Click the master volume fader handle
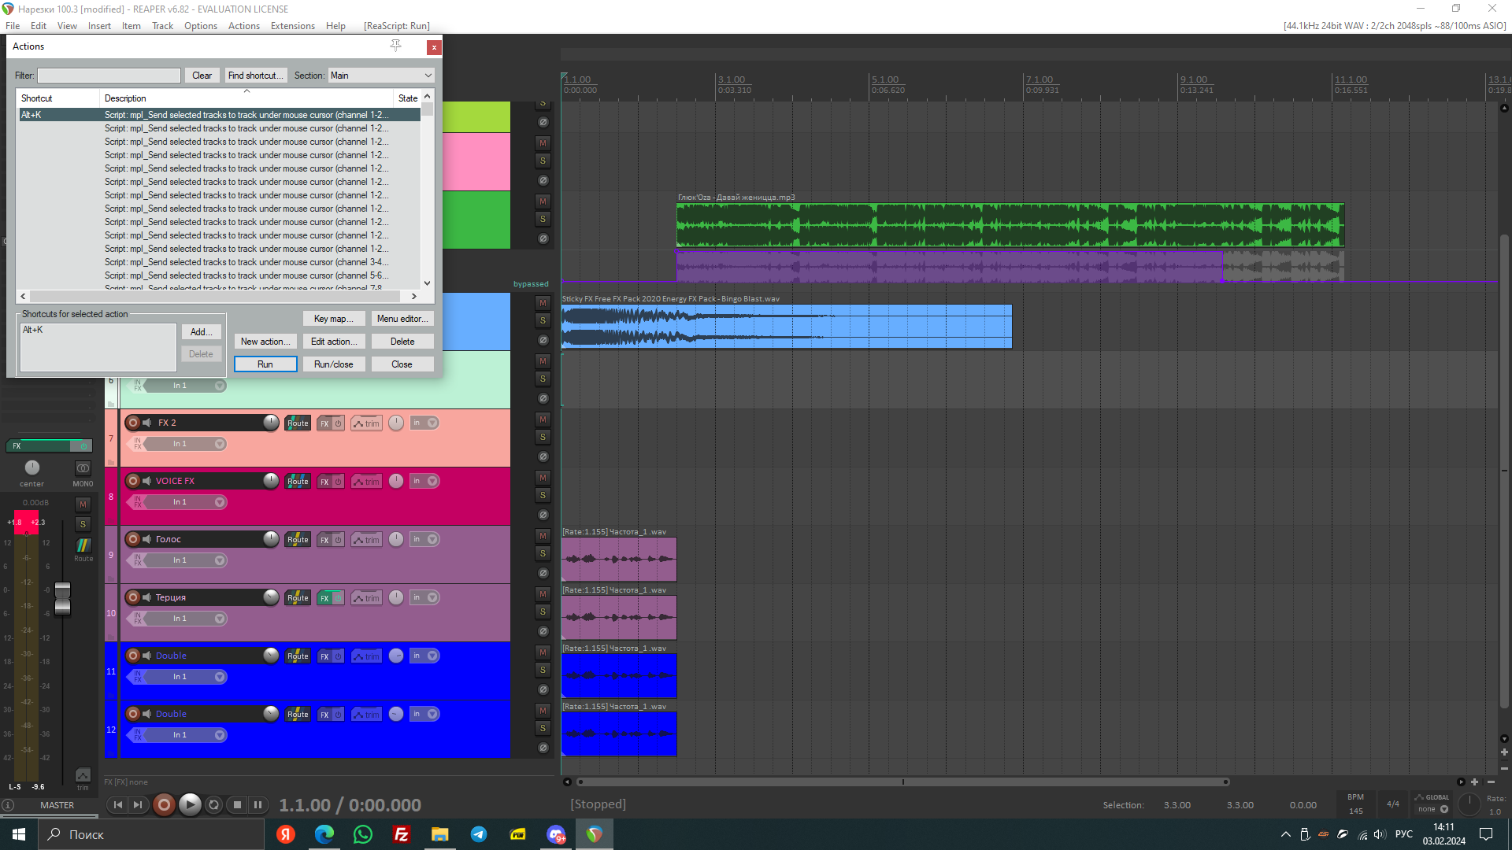The height and width of the screenshot is (850, 1512). tap(62, 598)
